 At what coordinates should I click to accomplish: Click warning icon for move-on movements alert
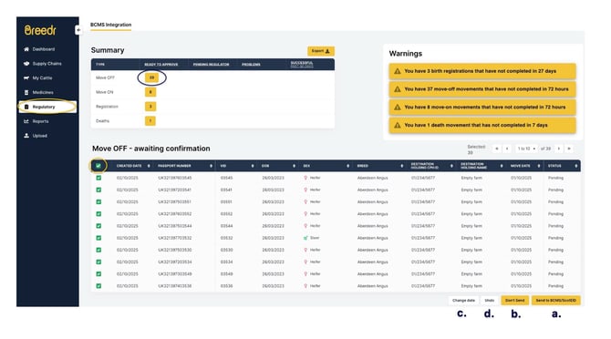click(397, 107)
